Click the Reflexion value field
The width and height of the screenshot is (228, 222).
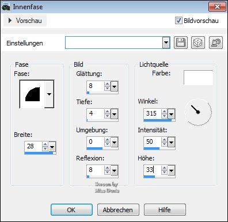tap(96, 170)
